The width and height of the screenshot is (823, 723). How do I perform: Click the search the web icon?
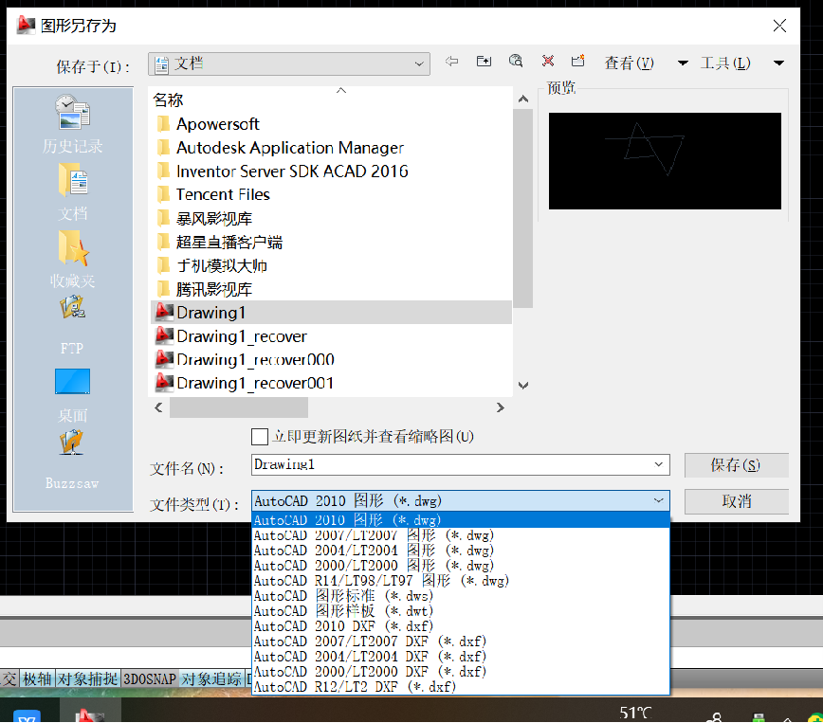click(x=516, y=62)
